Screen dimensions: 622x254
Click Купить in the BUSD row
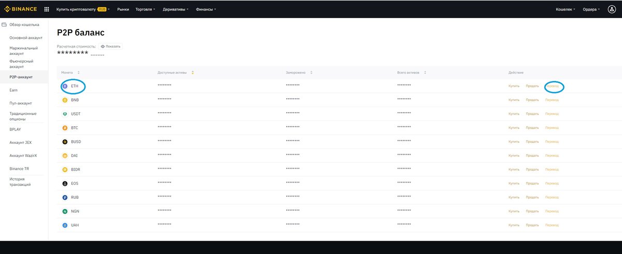pyautogui.click(x=514, y=142)
